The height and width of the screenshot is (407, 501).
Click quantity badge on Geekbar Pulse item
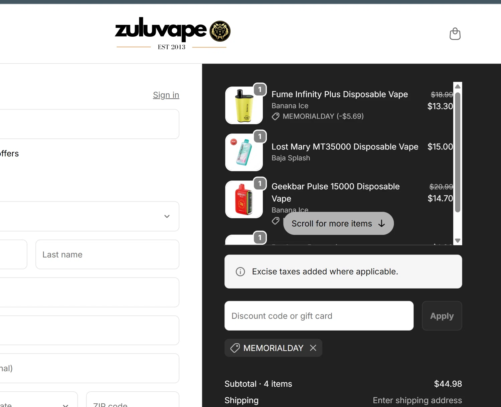coord(260,183)
